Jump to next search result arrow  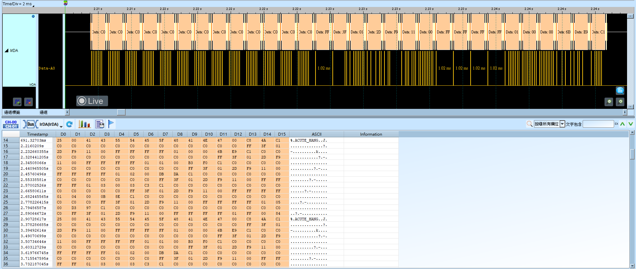(x=630, y=124)
